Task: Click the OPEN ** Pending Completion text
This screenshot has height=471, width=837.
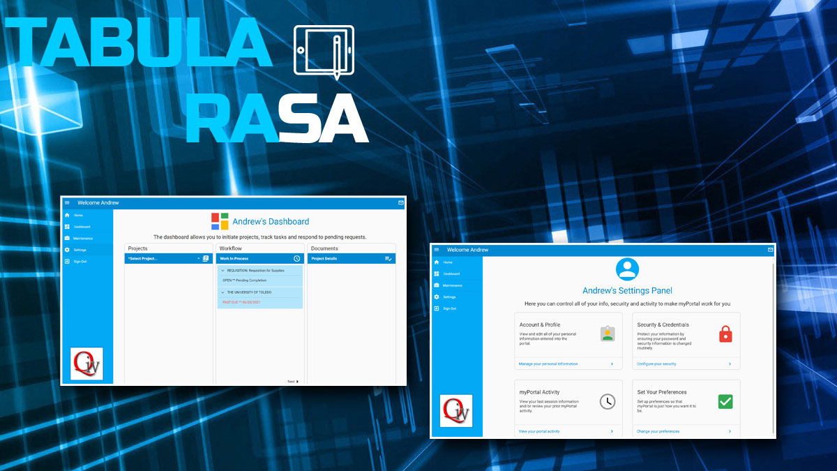Action: coord(244,280)
